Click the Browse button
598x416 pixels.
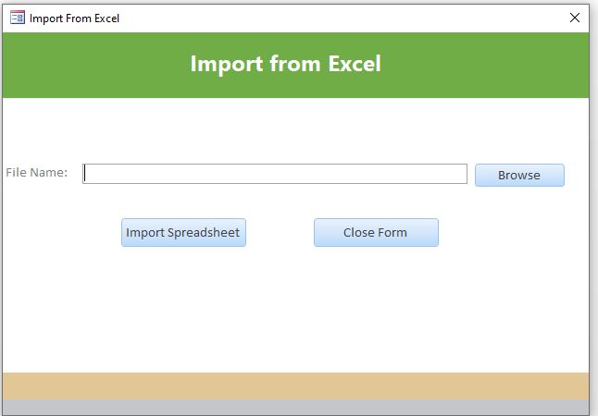pyautogui.click(x=518, y=175)
